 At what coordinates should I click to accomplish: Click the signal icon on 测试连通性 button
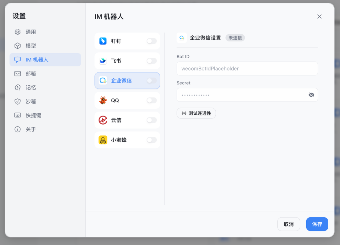[184, 113]
